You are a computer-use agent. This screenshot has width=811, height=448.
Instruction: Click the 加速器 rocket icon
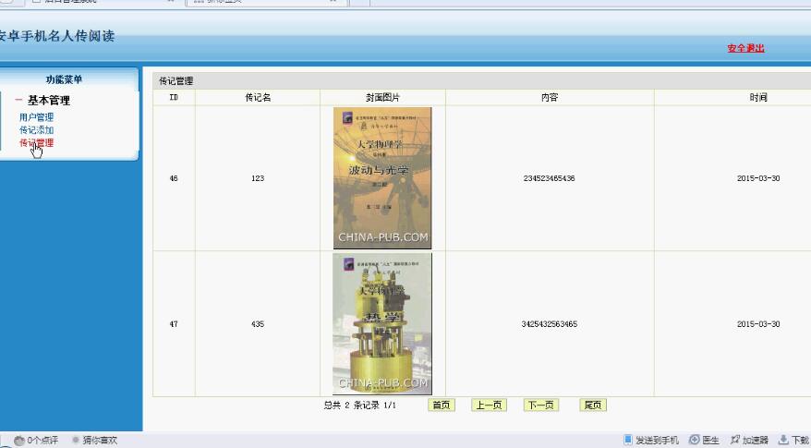[x=735, y=440]
